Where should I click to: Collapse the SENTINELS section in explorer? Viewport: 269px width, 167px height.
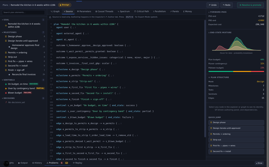coord(2,80)
